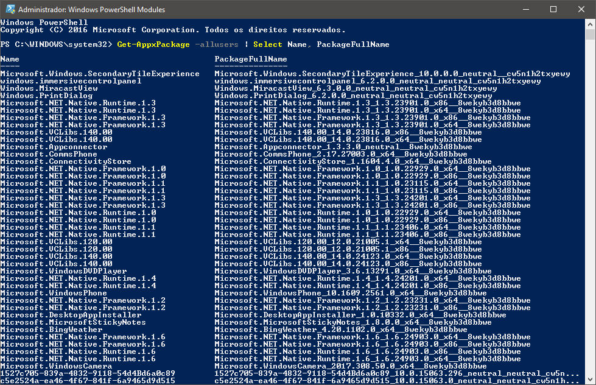The image size is (596, 385).
Task: Click Microsoft.Windows.SecondaryTileExperience in Name column
Action: 100,74
